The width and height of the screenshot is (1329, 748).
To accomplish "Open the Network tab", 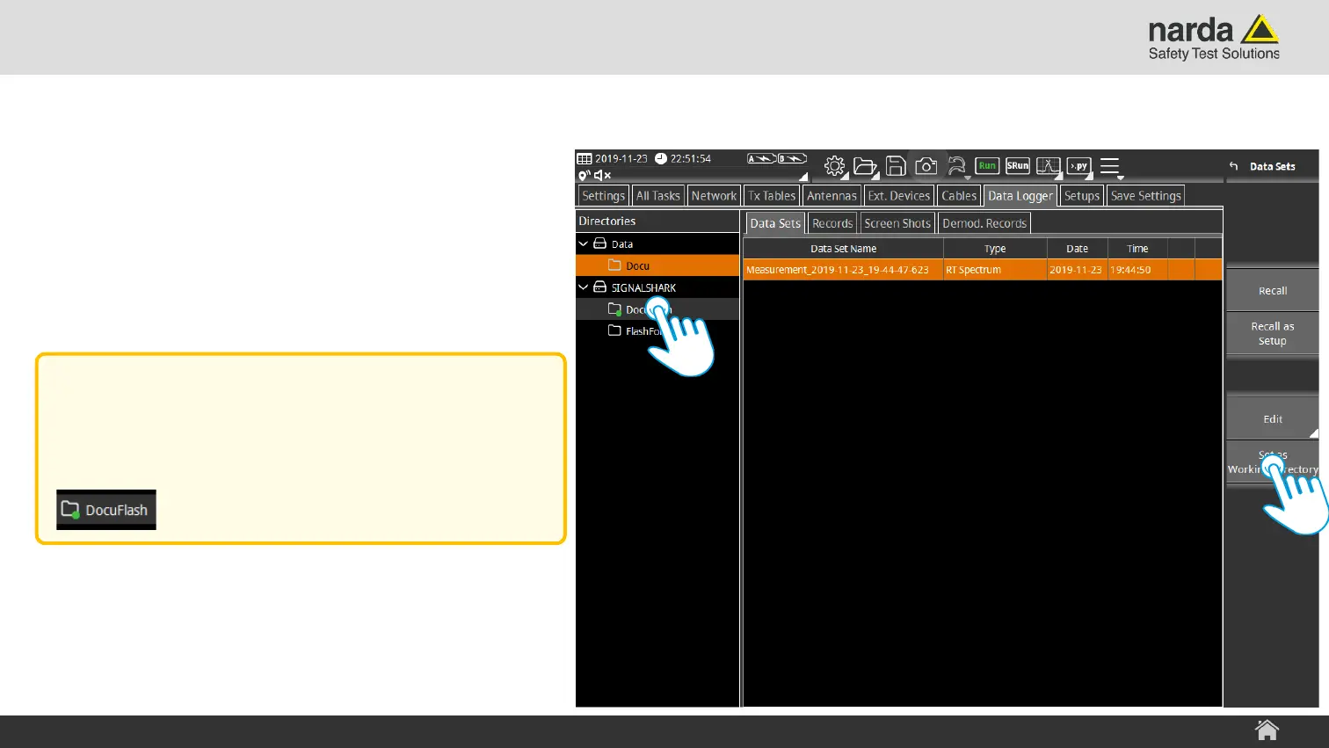I will [x=714, y=196].
